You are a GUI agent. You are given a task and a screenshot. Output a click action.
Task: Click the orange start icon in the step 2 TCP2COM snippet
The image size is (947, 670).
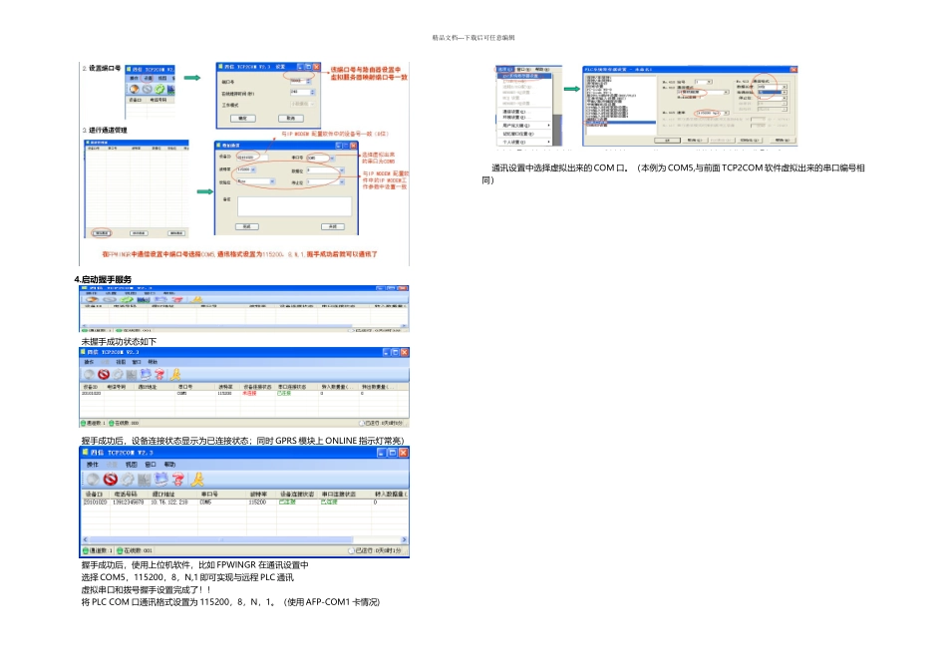click(x=135, y=89)
